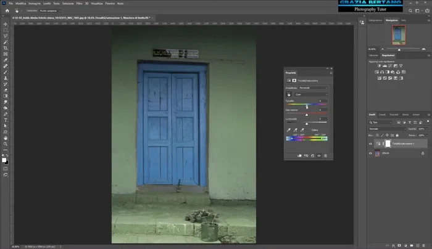Click the Tonalità hue slider handle
The image size is (432, 249).
coord(307,105)
